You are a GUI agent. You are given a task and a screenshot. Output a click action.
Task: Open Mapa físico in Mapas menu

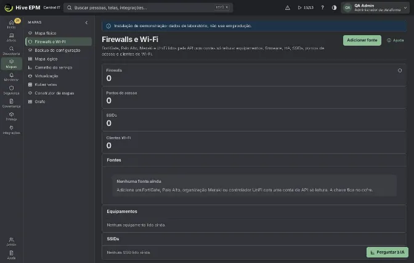coord(59,33)
